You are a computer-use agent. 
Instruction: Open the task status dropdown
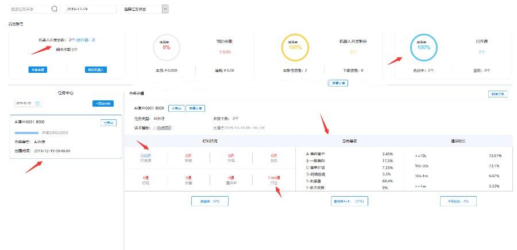click(145, 9)
